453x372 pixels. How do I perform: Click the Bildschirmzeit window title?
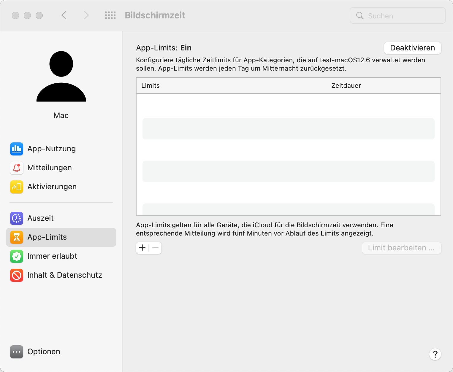155,15
